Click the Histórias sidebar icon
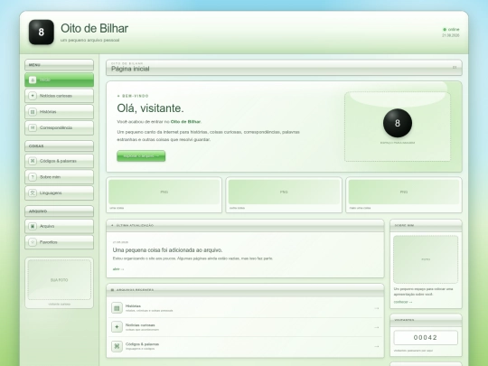This screenshot has width=488, height=366. 33,112
